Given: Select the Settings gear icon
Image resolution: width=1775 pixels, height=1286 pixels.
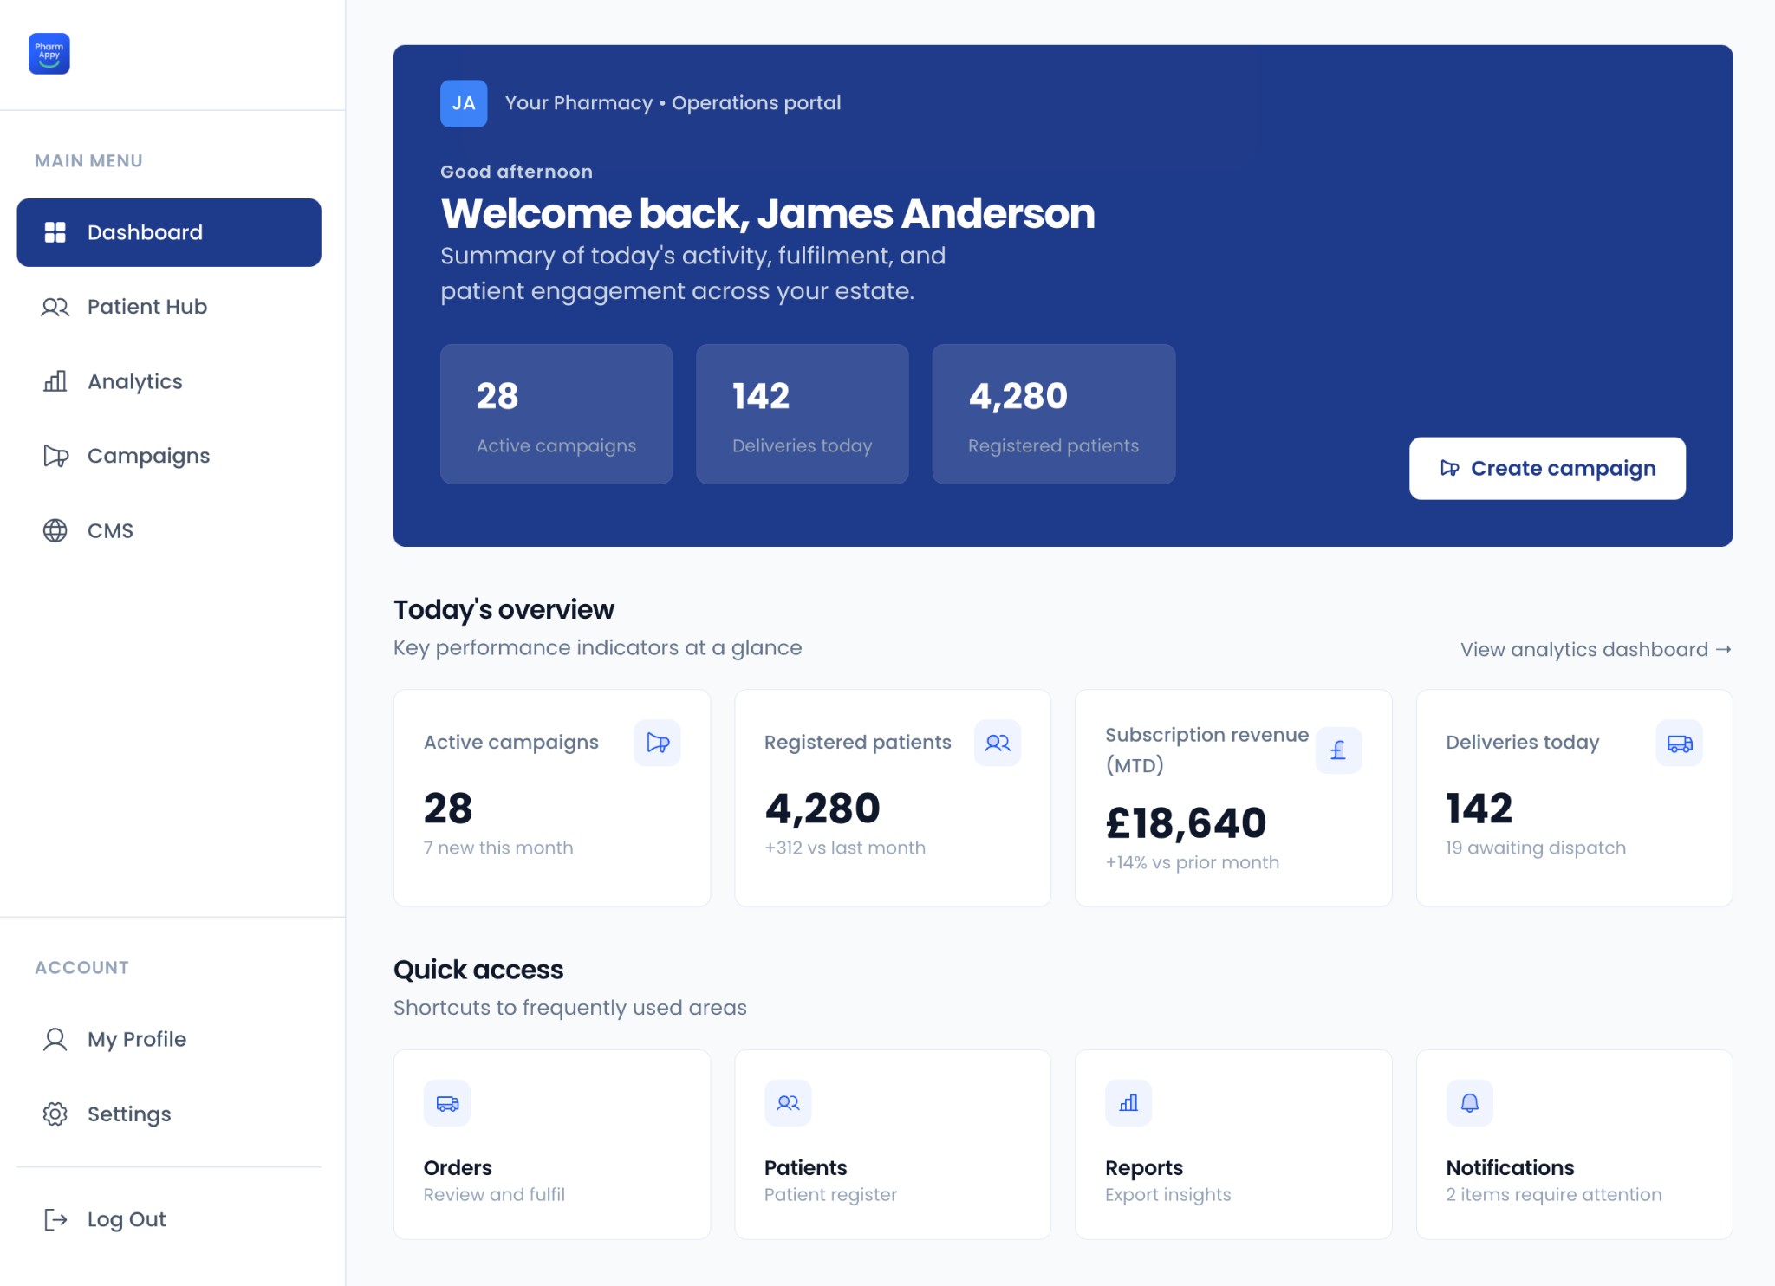Looking at the screenshot, I should (55, 1114).
